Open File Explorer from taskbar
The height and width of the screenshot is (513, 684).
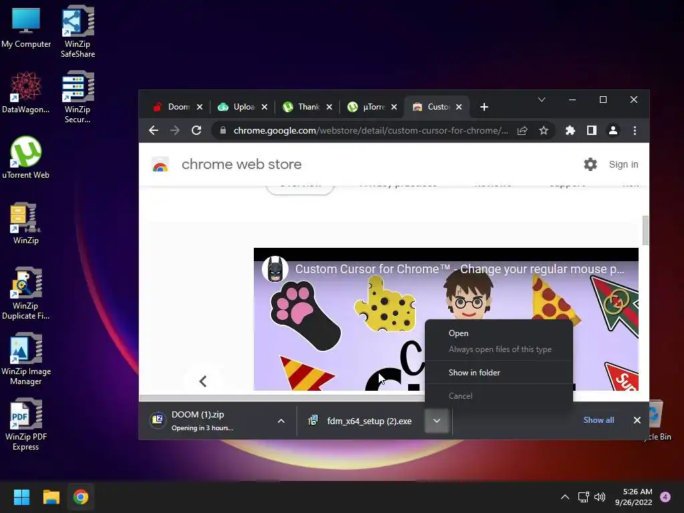[x=51, y=497]
